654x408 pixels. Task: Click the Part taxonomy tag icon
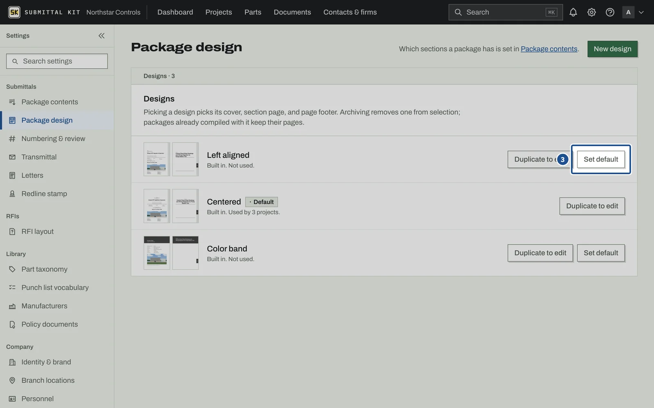[12, 269]
